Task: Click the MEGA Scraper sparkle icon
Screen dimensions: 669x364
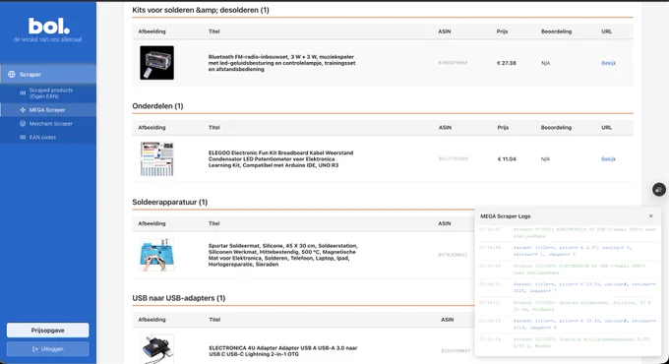Action: click(23, 109)
